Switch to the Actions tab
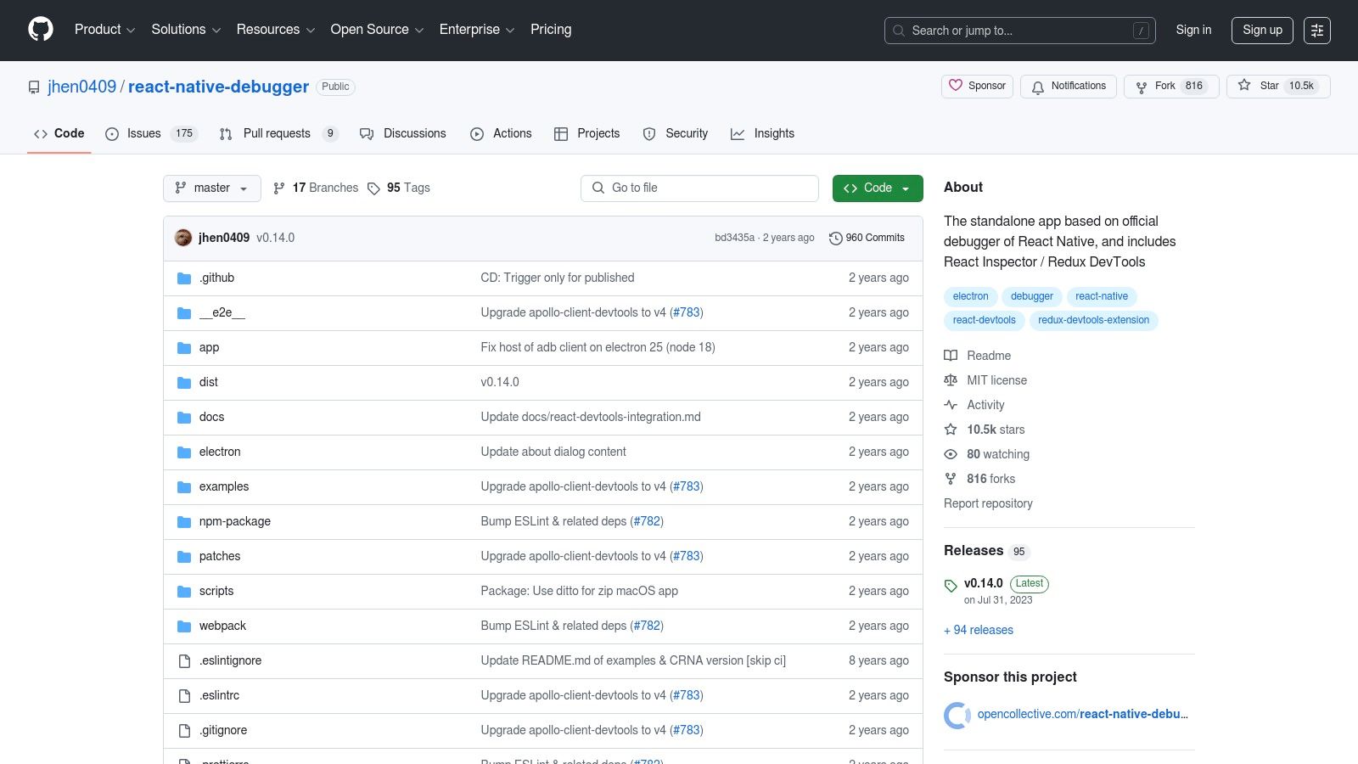The height and width of the screenshot is (764, 1358). pyautogui.click(x=501, y=133)
